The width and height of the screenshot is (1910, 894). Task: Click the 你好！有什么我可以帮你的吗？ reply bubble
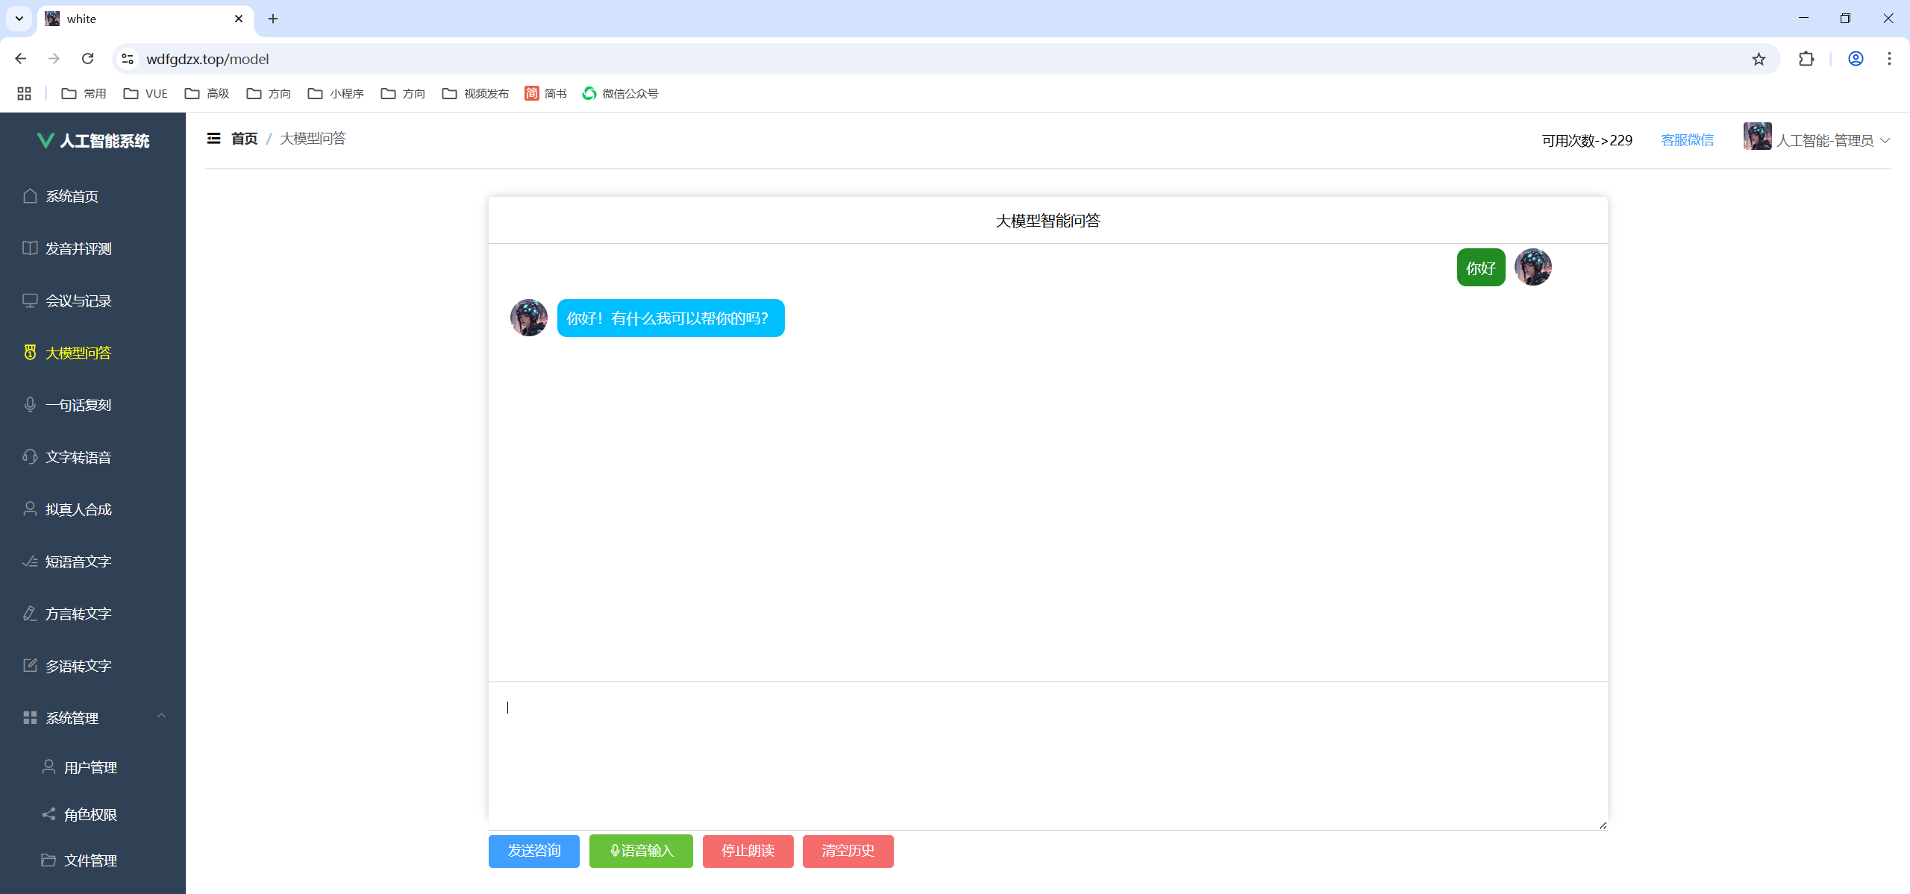[671, 318]
